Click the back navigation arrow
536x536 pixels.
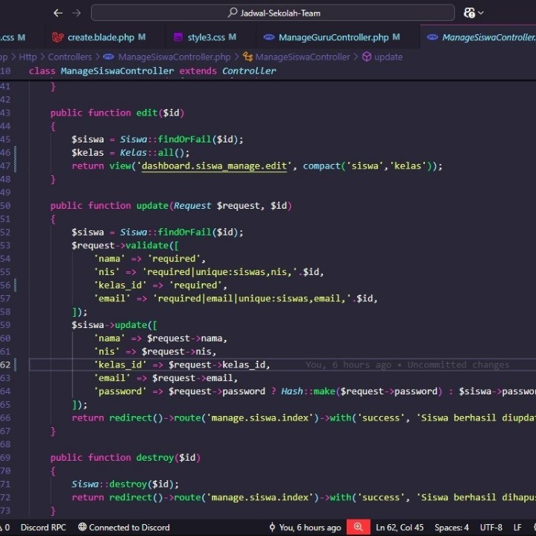pos(58,13)
